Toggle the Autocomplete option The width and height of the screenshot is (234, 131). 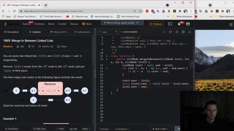[129, 32]
